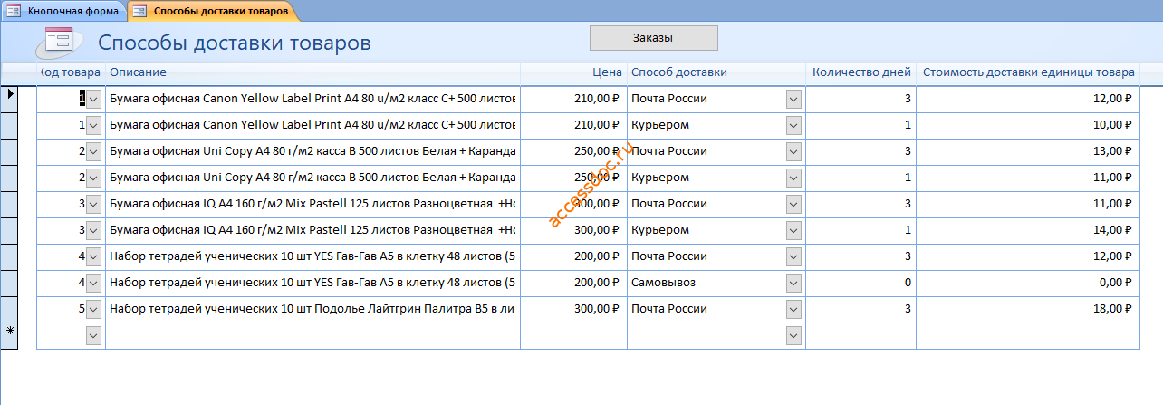Expand delivery method dropdown in row costing 10,00 ₽

(x=794, y=125)
